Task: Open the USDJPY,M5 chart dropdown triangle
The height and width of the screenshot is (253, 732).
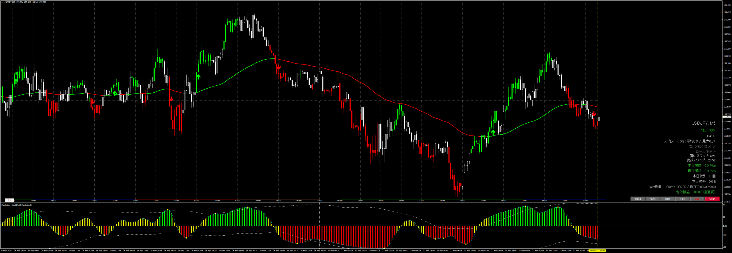Action: (2, 2)
